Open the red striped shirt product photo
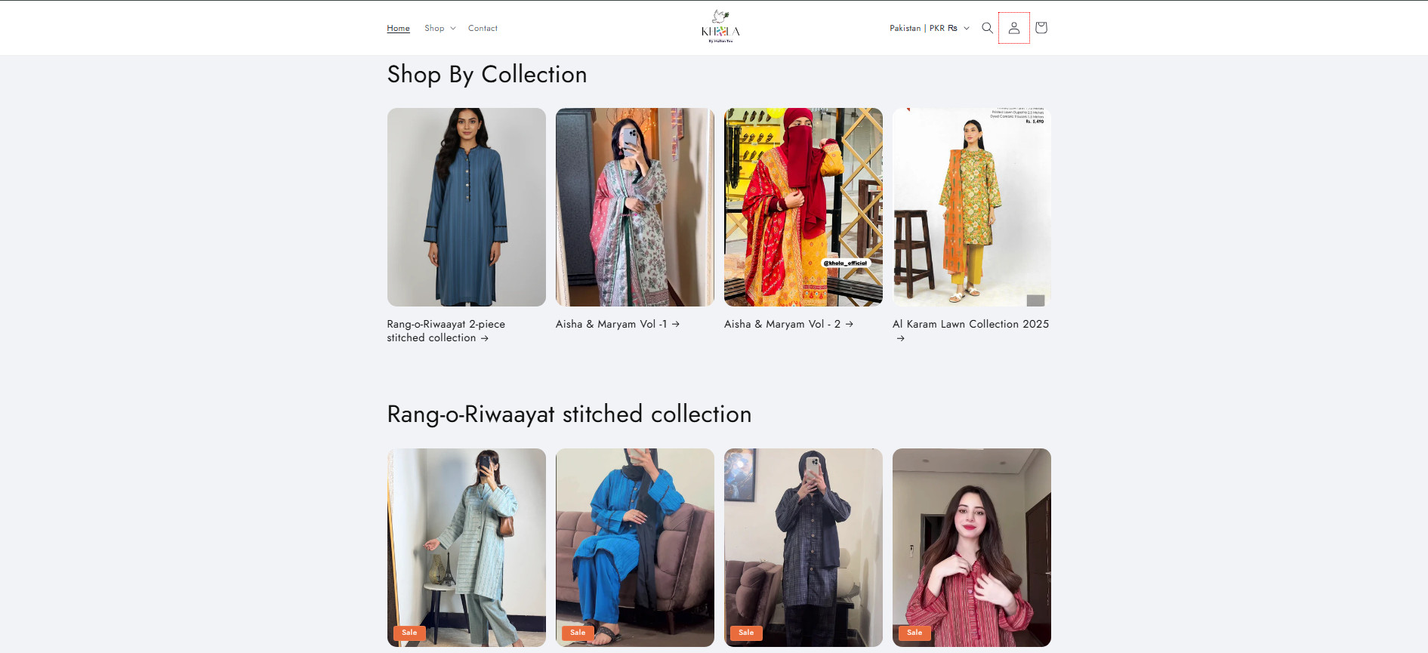This screenshot has width=1428, height=653. pos(971,547)
